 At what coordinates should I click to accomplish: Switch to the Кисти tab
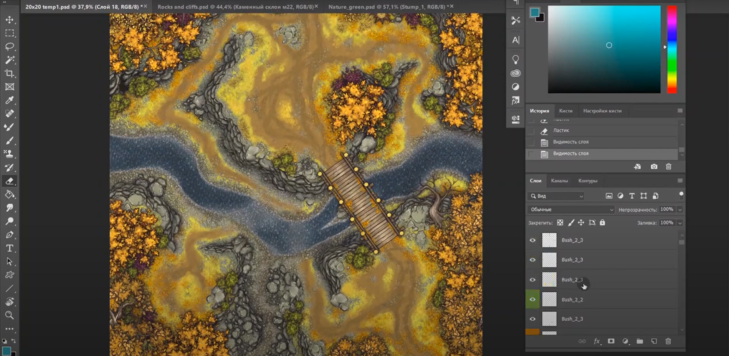click(565, 111)
